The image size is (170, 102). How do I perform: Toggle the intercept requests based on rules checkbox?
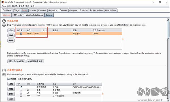tap(8, 79)
